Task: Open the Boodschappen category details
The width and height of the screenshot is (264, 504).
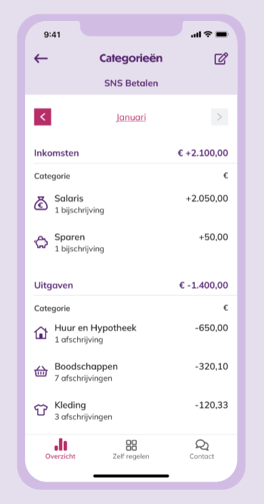Action: tap(131, 372)
